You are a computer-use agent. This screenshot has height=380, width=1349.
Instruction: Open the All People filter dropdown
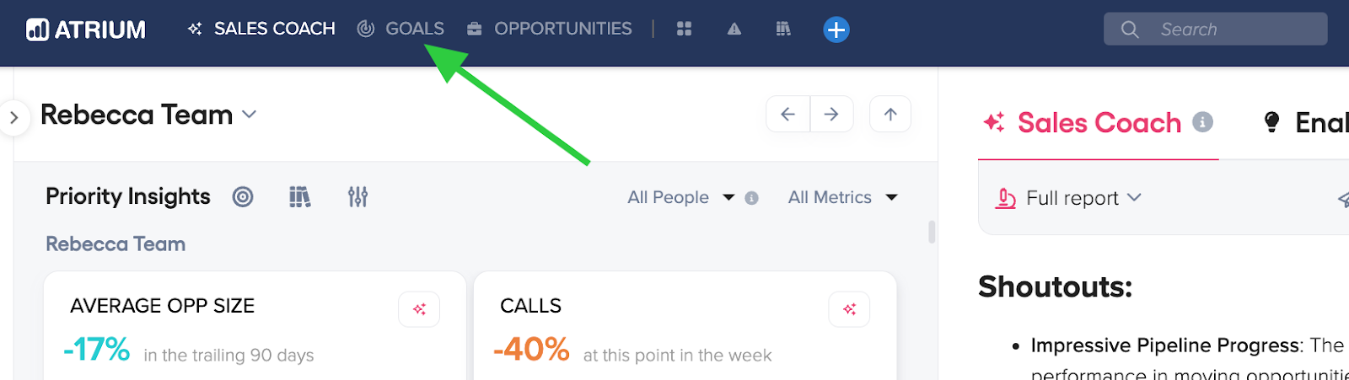(681, 197)
